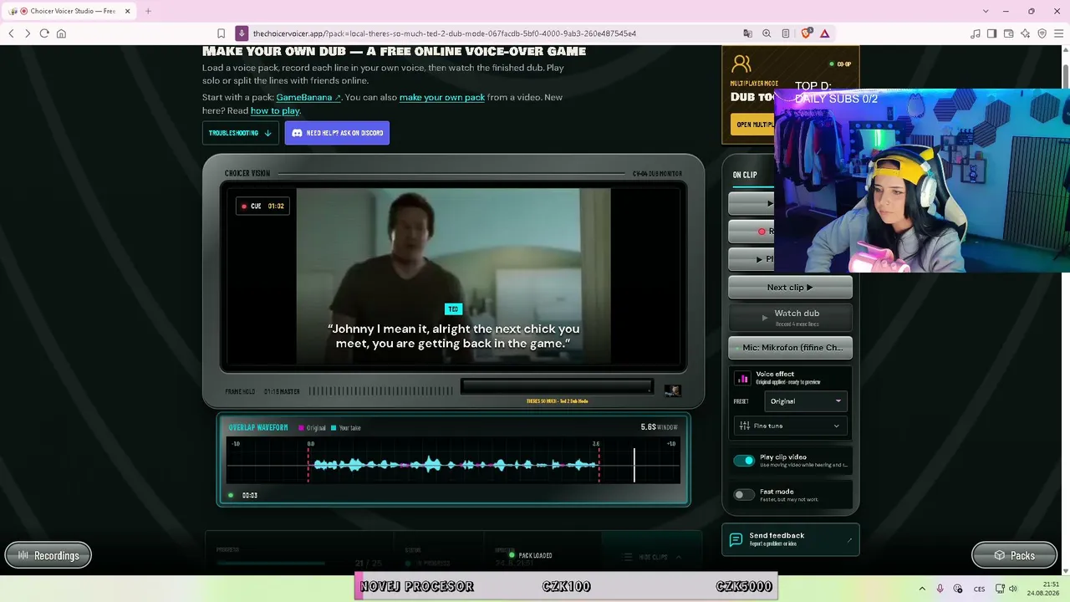The height and width of the screenshot is (602, 1070).
Task: Expand the Fine tune section
Action: point(791,426)
